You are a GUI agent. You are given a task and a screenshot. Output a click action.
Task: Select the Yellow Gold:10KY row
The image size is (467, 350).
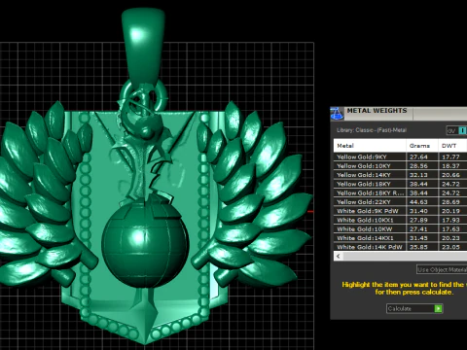coord(400,166)
